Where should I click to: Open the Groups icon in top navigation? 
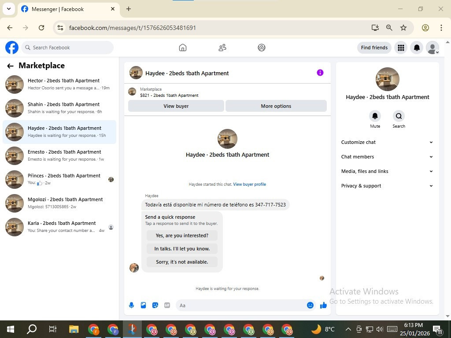(262, 48)
